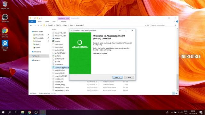
Task: Refresh the Anaconda3 folder view
Action: [148, 26]
